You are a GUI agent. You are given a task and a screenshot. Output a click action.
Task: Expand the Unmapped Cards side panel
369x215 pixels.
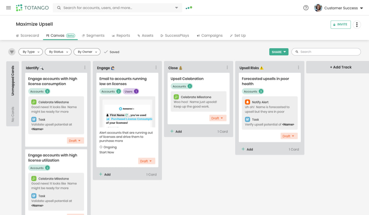13,94
